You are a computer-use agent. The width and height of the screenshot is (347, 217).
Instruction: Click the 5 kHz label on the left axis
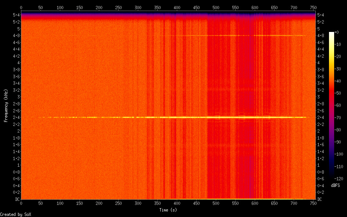point(18,29)
